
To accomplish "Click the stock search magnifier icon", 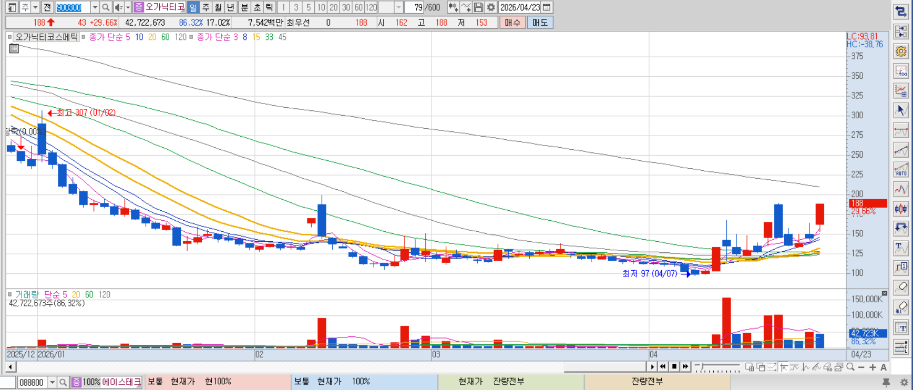I will click(x=106, y=7).
